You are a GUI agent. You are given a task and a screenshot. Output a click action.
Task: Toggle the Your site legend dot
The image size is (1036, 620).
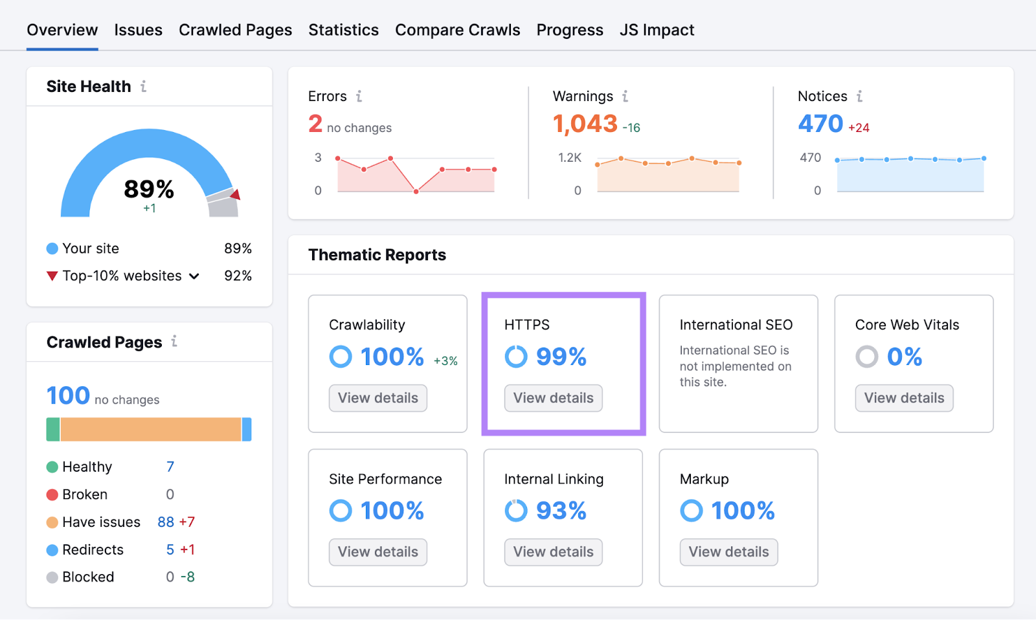pos(51,248)
